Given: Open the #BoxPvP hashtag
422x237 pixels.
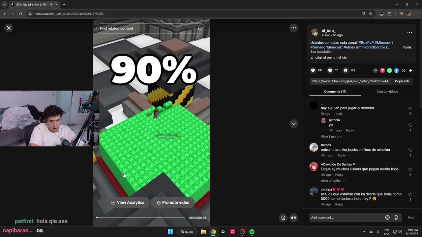Looking at the screenshot, I should (366, 43).
